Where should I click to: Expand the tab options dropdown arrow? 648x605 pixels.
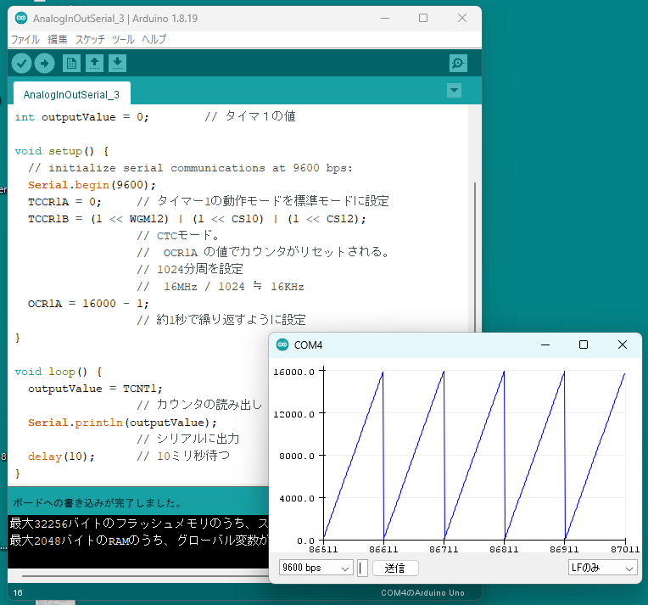point(455,91)
